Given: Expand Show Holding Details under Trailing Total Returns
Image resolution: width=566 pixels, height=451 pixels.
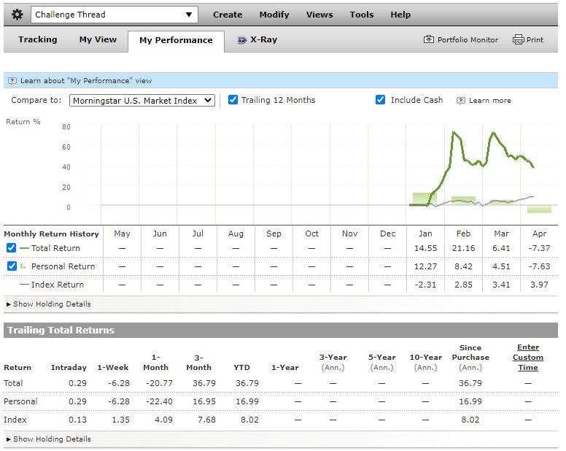Looking at the screenshot, I should 48,439.
